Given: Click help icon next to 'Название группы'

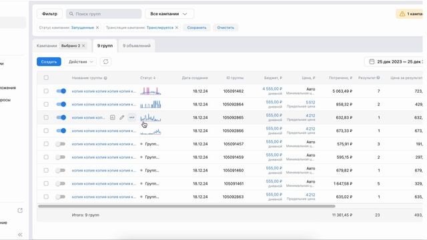Looking at the screenshot, I should (105, 78).
